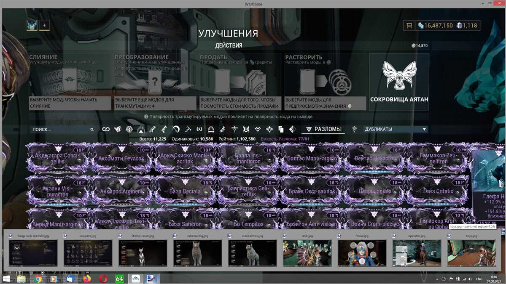Click the platinum balance 1,118

pyautogui.click(x=467, y=26)
